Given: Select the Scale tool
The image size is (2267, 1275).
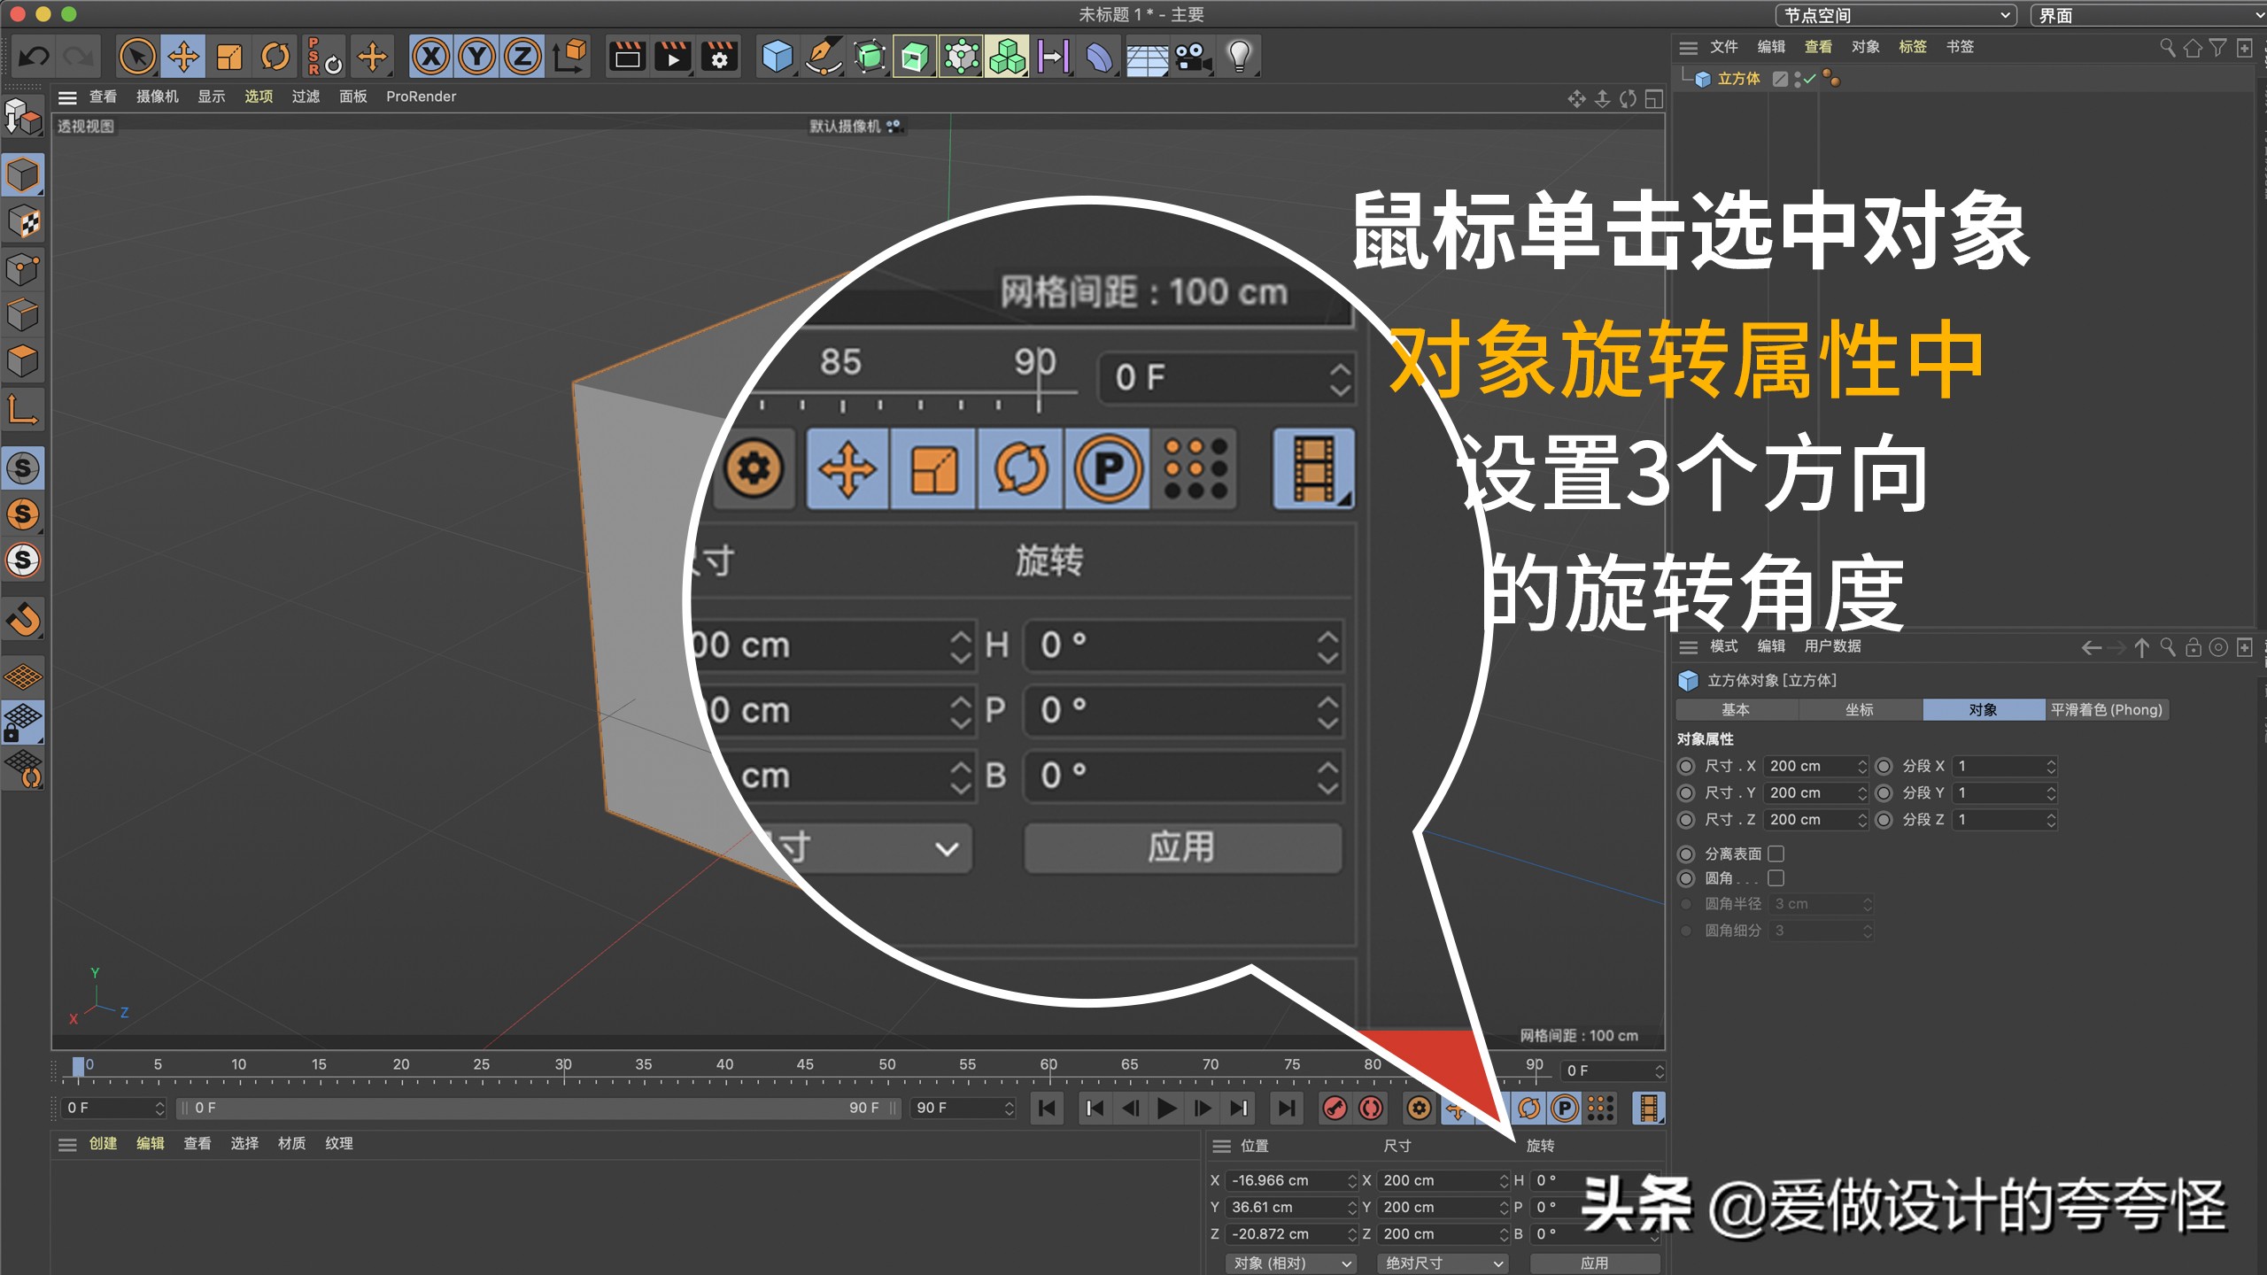Looking at the screenshot, I should tap(228, 56).
